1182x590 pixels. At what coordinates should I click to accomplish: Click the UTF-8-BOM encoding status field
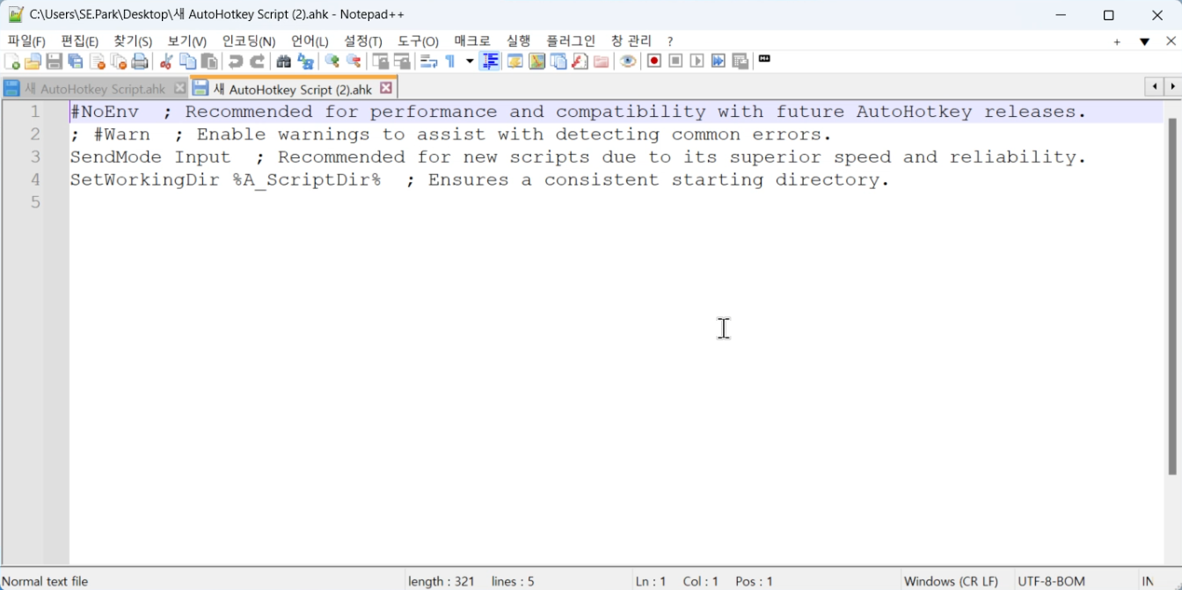pos(1052,581)
